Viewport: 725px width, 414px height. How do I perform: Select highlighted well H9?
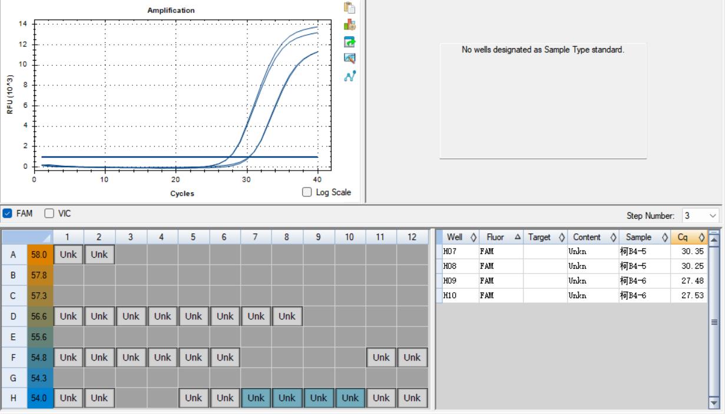(x=319, y=398)
